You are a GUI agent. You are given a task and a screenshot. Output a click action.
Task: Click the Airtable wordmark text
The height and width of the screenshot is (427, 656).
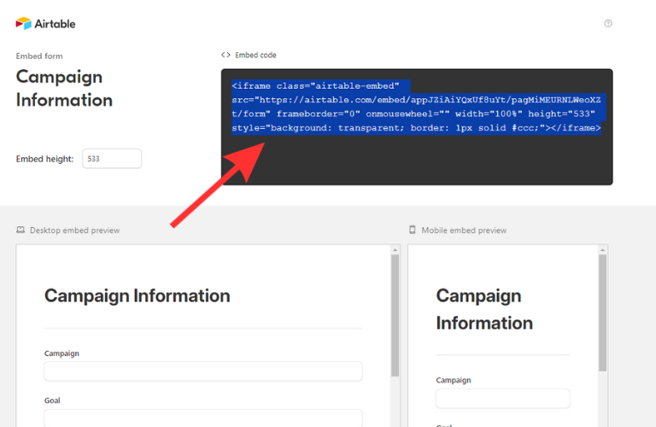pyautogui.click(x=56, y=24)
